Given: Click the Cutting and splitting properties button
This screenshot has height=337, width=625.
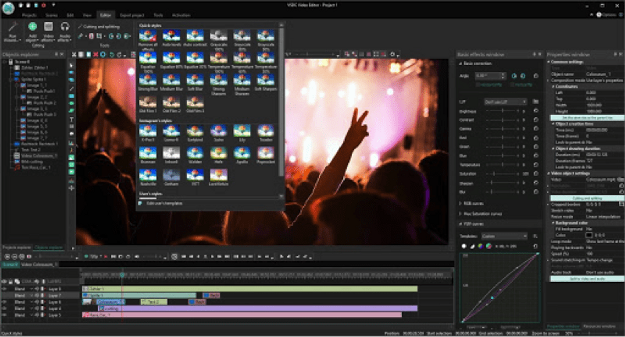Looking at the screenshot, I should coord(587,198).
